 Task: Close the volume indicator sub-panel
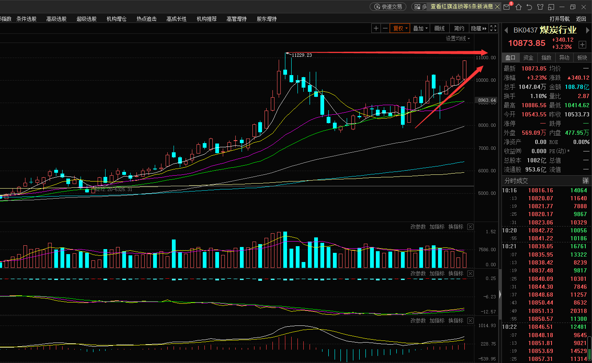471,227
